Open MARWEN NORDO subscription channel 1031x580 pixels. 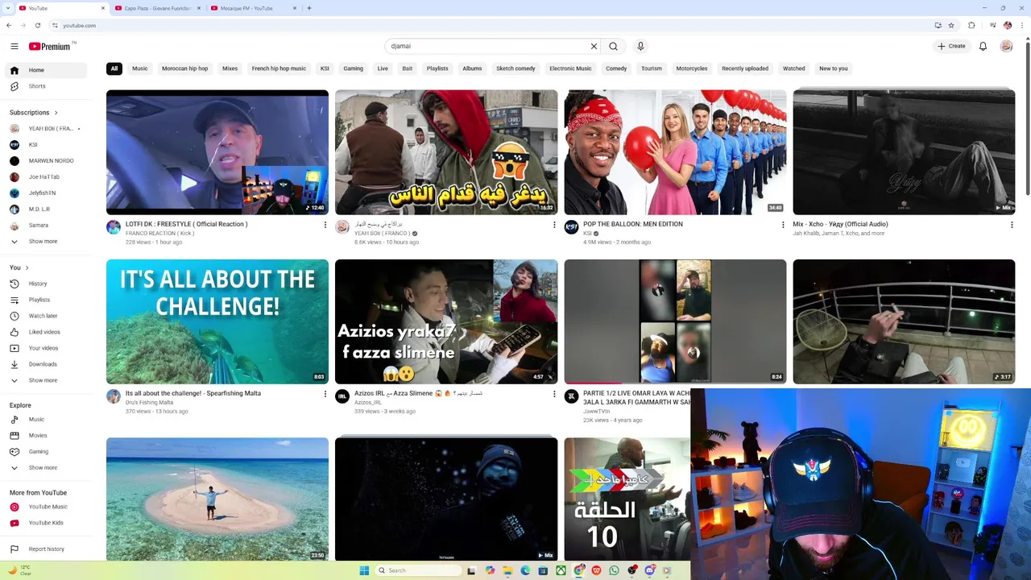click(x=47, y=161)
